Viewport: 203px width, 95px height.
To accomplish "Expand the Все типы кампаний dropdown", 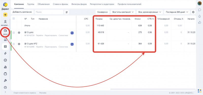I will click(123, 12).
